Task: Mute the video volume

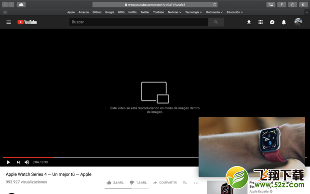Action: tap(27, 162)
